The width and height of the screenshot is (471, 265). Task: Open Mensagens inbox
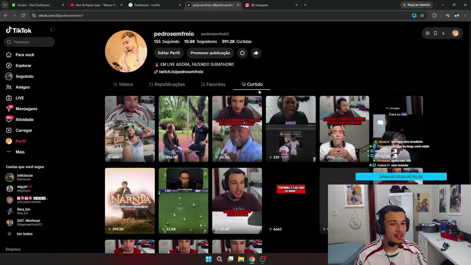point(26,109)
